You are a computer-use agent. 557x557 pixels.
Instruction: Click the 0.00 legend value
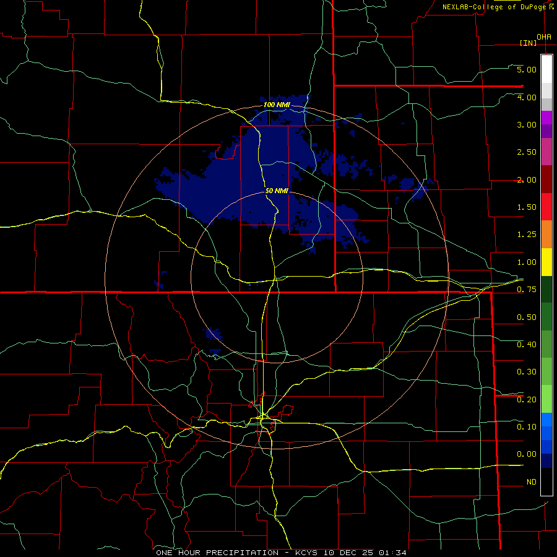coord(527,454)
